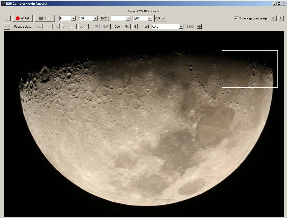Toggle the DOF preview button
The height and width of the screenshot is (218, 287).
[x=104, y=18]
